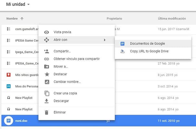Select Eliminar menu entry
Viewport: 196px width, 129px height.
point(76,112)
